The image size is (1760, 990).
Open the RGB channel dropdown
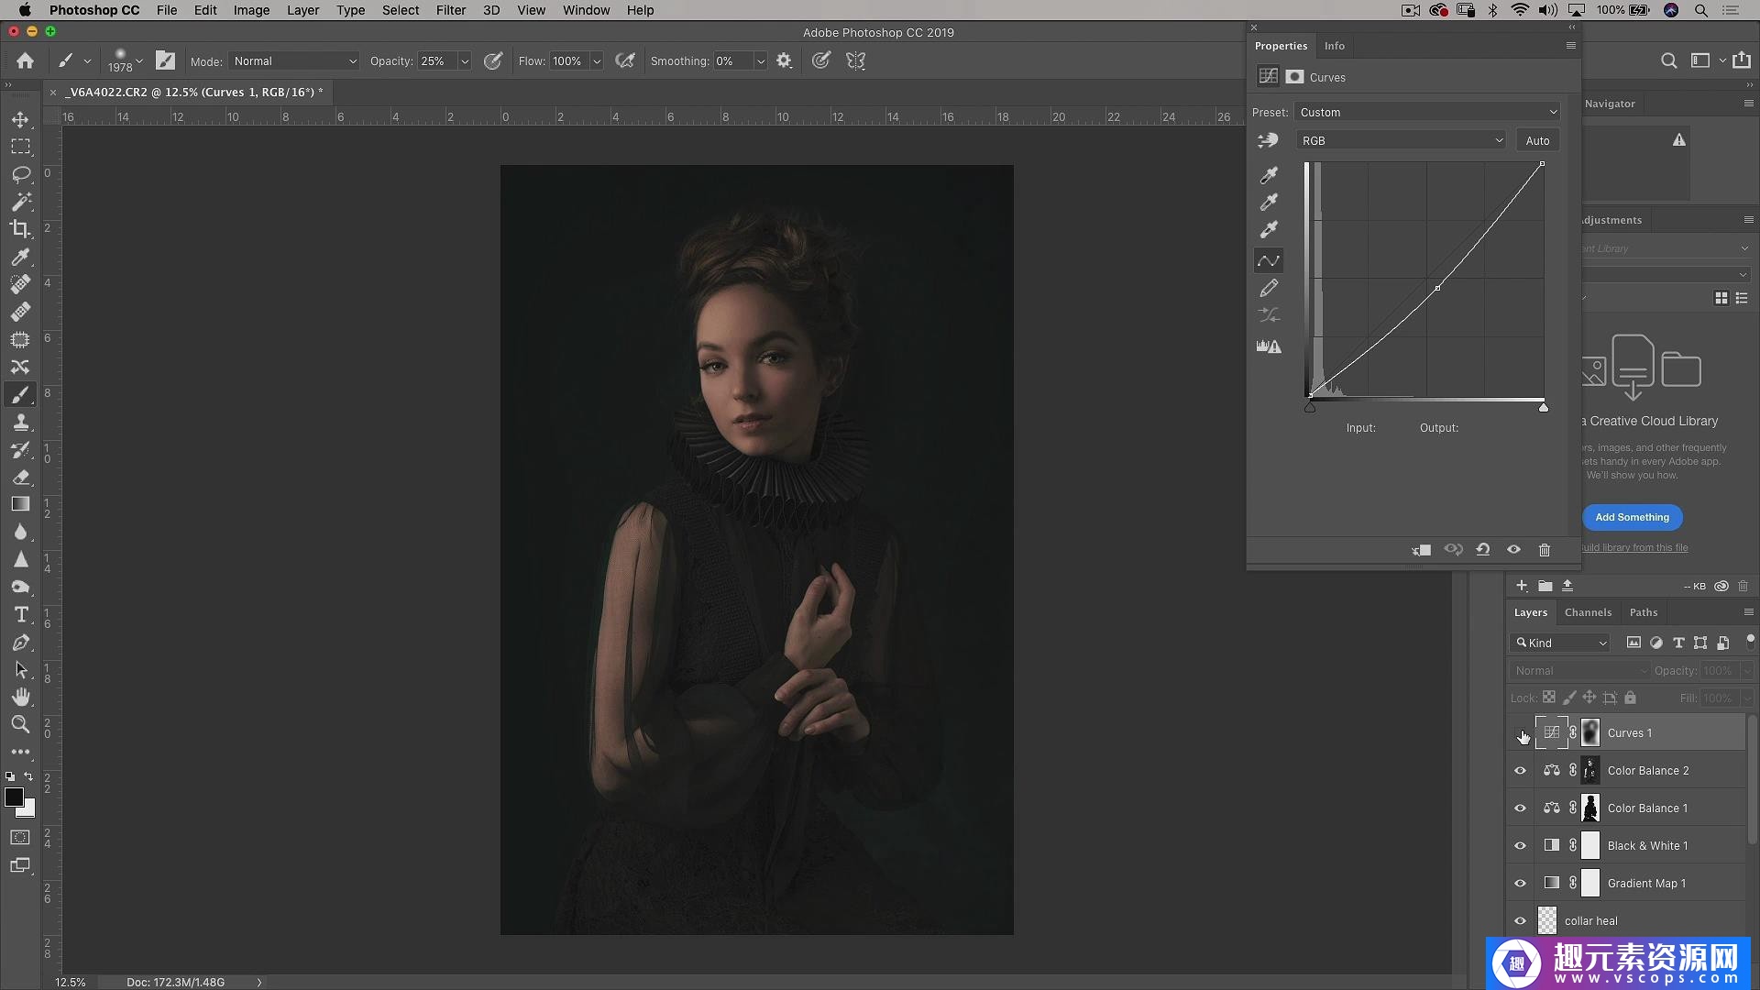click(x=1402, y=140)
